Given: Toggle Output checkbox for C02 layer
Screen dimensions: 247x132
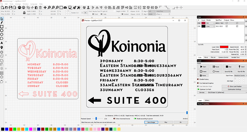Looking at the screenshot, I should coord(227,23).
